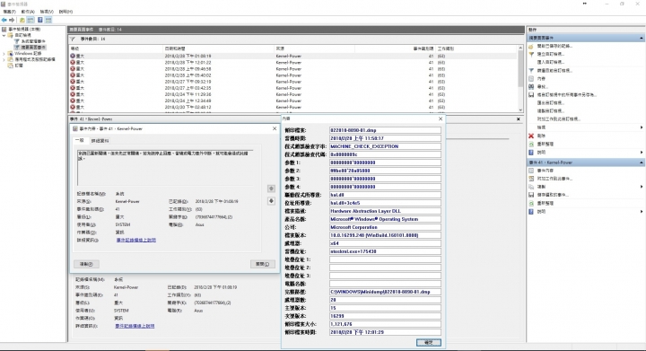Click the down arrow in event properties dialog

pos(271,201)
